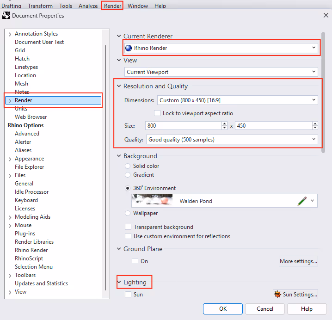This screenshot has height=320, width=332.
Task: Click the pencil edit icon for Walden Pond
Action: pos(302,201)
